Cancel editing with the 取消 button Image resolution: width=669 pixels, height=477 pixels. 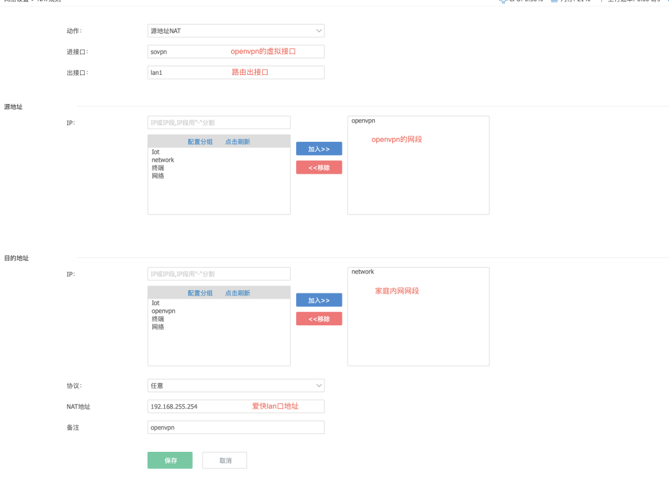click(225, 460)
